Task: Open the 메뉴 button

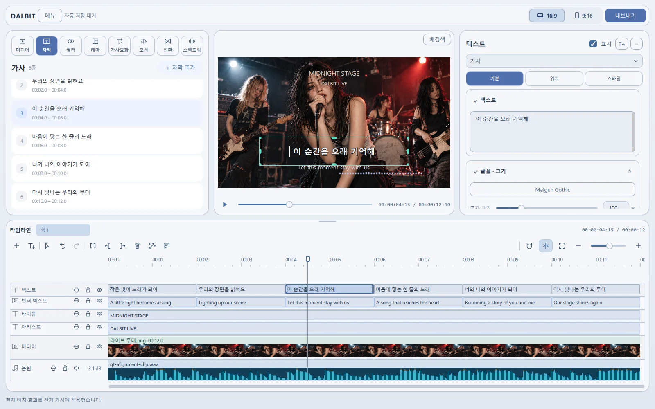Action: click(50, 16)
